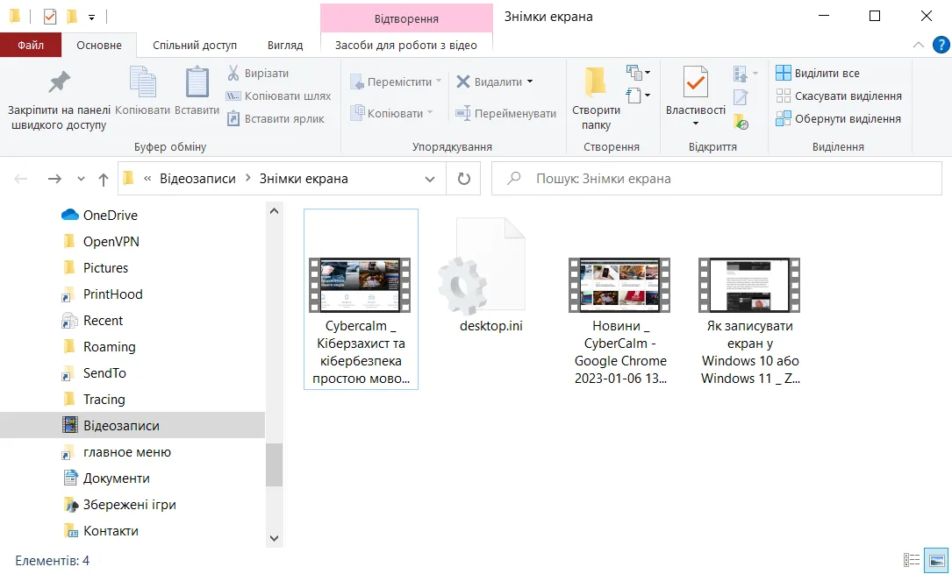Open the Файл menu tab
This screenshot has width=952, height=574.
coord(31,46)
